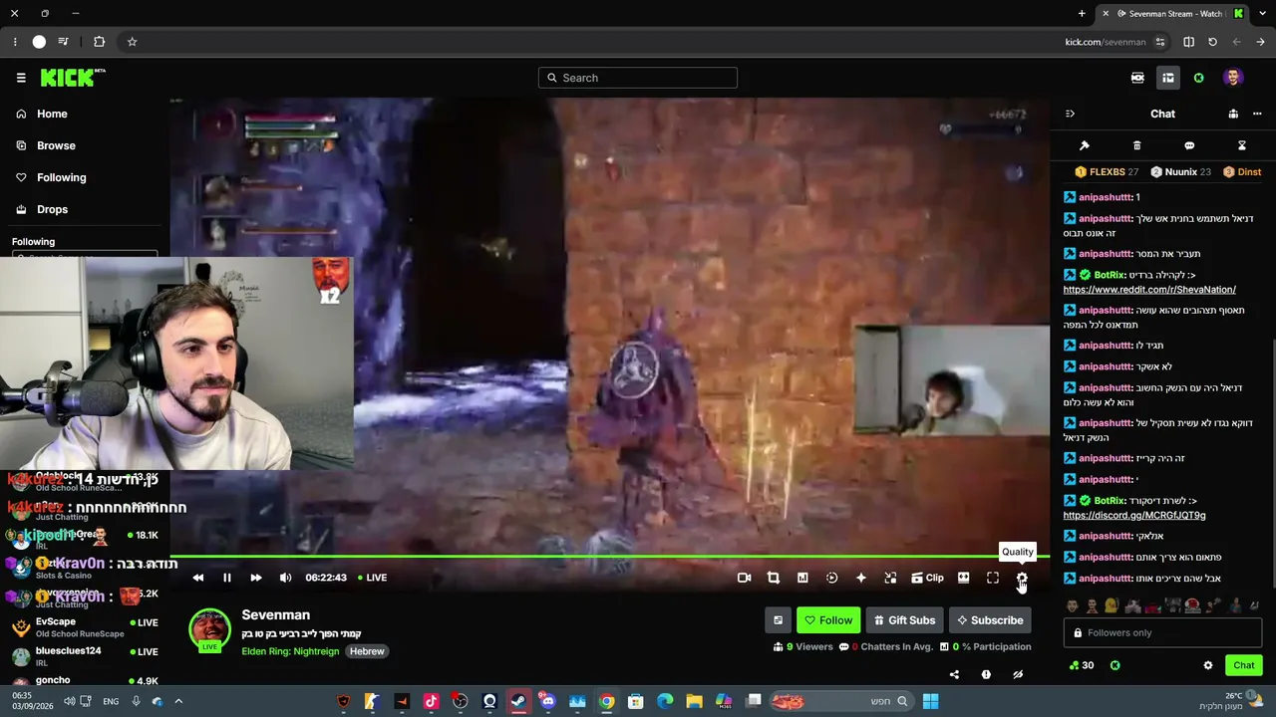Click the Gift Subs button

[904, 620]
